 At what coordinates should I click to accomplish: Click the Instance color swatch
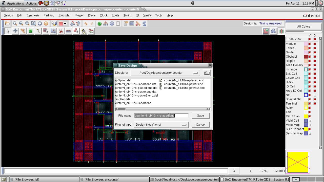(x=306, y=70)
